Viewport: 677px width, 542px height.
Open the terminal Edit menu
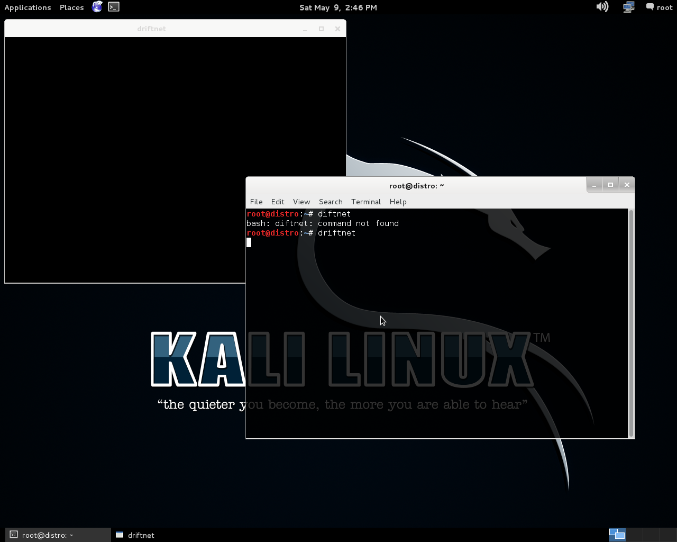click(278, 202)
